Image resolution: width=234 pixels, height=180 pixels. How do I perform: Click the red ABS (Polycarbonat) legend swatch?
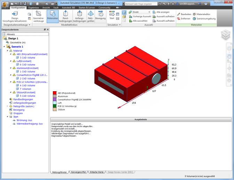[x=55, y=93]
